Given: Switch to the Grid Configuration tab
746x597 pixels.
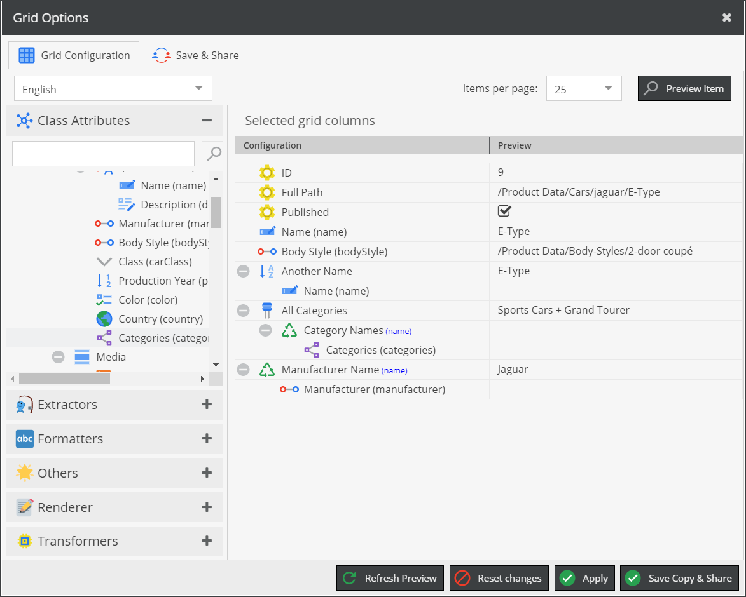Looking at the screenshot, I should 74,55.
